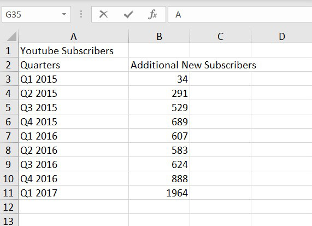
Task: Click the cell with value 607
Action: click(x=160, y=136)
